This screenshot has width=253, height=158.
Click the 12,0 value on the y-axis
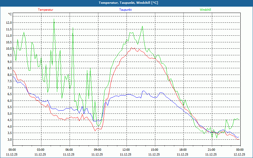click(9, 23)
